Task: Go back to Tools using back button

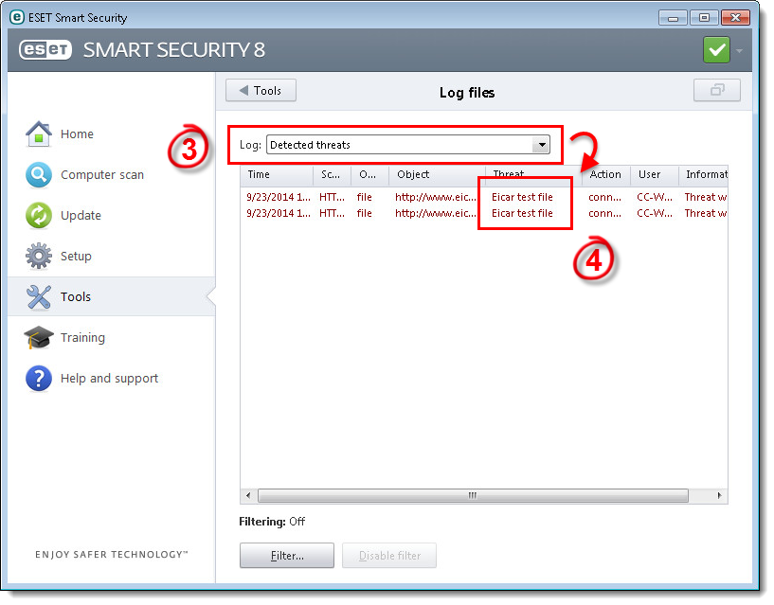Action: point(261,90)
